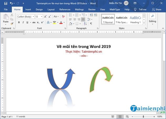Apply subscript formatting

[38, 23]
